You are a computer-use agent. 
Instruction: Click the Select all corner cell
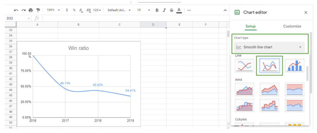point(11,25)
